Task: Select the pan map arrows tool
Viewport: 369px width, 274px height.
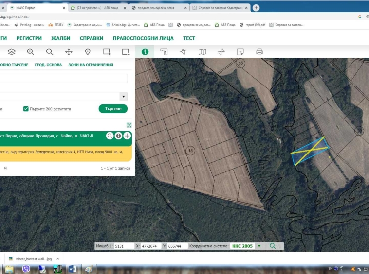Action: click(69, 52)
